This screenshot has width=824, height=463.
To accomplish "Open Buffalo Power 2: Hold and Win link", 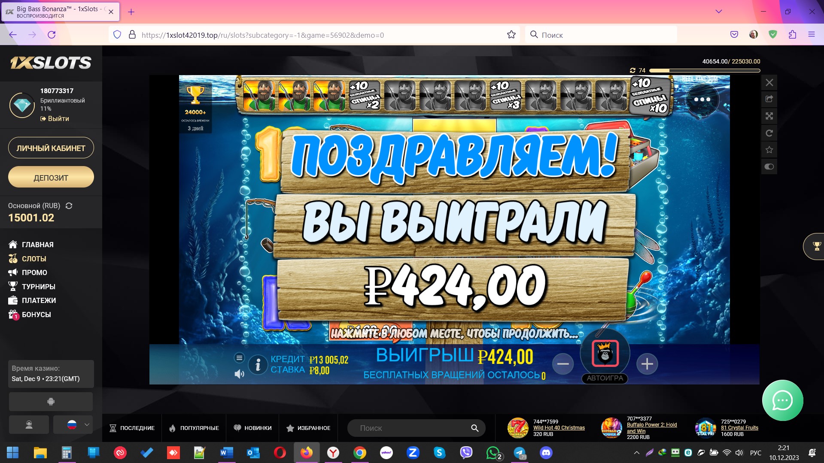I will (651, 428).
